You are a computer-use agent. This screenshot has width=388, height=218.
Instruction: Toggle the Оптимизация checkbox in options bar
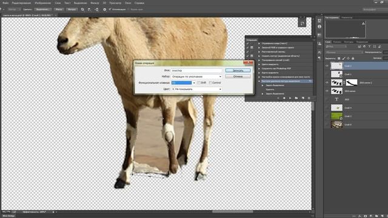[110, 10]
